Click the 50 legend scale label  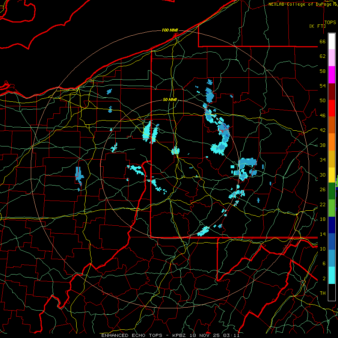click(x=323, y=101)
